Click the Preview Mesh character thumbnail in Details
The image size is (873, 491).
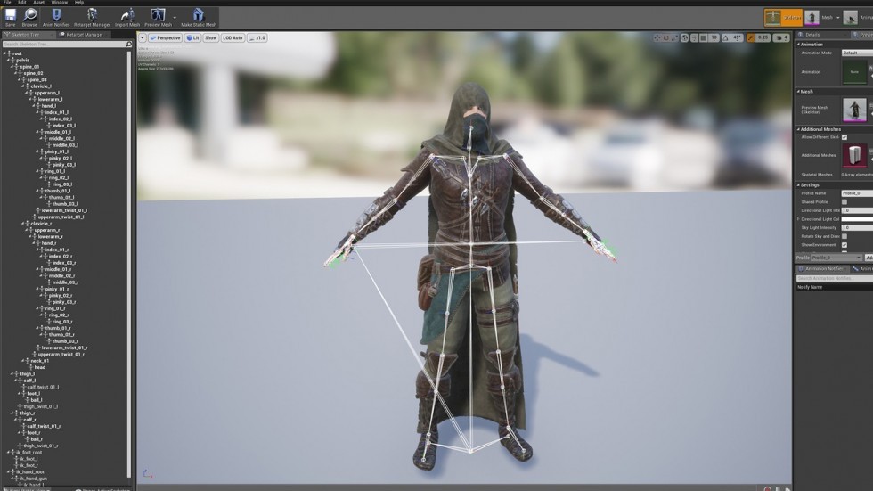[854, 110]
